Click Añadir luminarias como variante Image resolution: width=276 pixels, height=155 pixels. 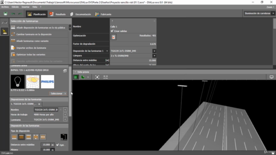pyautogui.click(x=39, y=41)
